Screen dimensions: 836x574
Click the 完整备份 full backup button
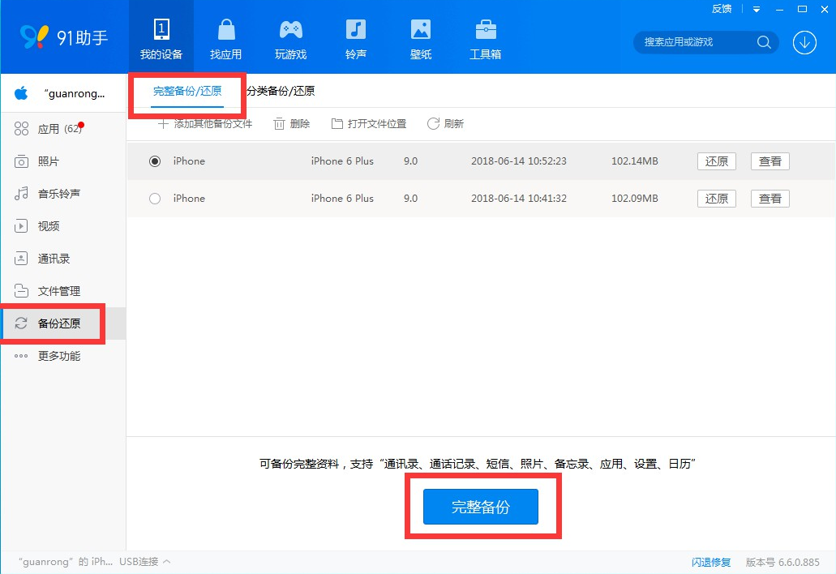[480, 507]
